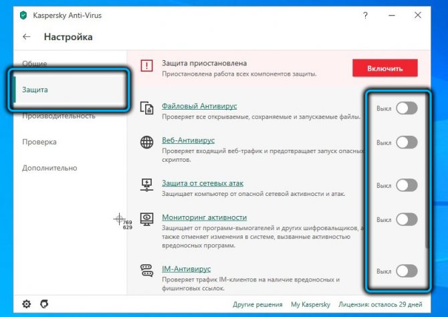Enable the Веб-Антивирус toggle

click(x=407, y=142)
